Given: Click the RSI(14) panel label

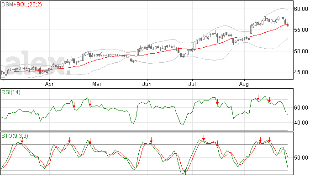Looking at the screenshot, I should (x=11, y=92).
